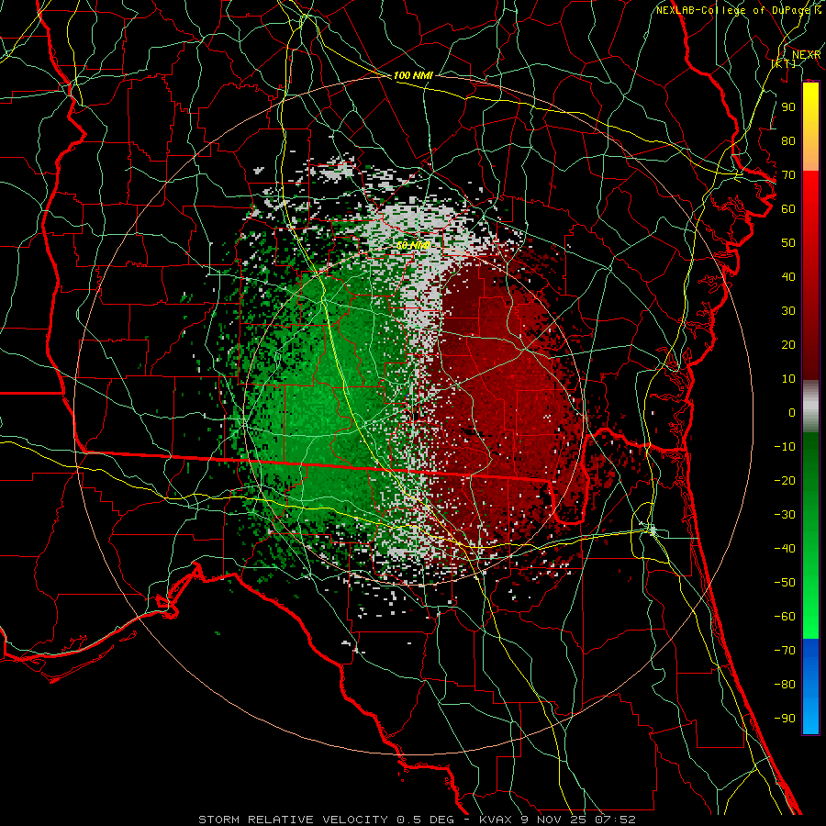Click the -30 scale label
826x826 pixels.
pos(785,515)
